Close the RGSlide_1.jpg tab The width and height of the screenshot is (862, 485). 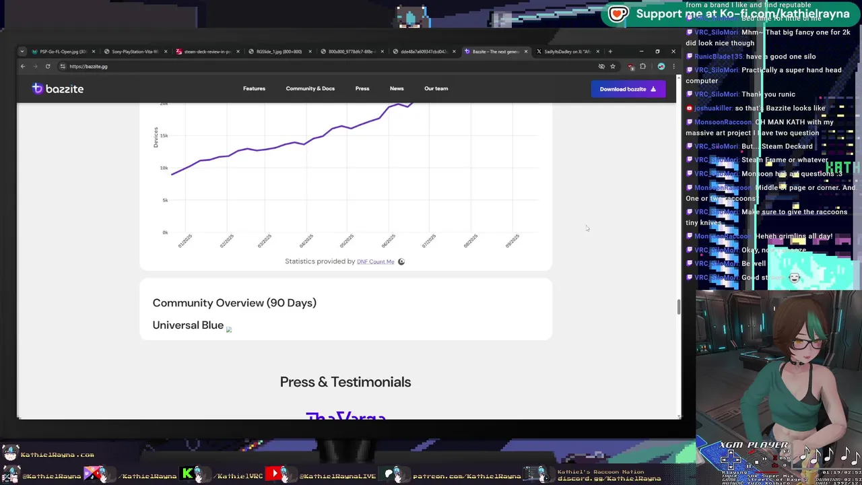(310, 51)
